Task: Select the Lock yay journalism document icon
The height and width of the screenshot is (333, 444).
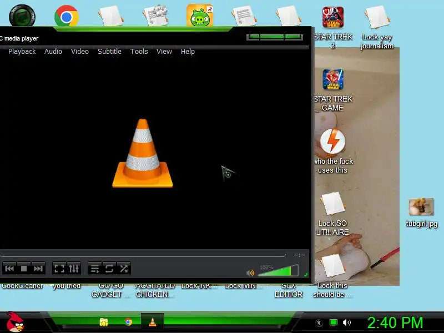Action: point(377,18)
